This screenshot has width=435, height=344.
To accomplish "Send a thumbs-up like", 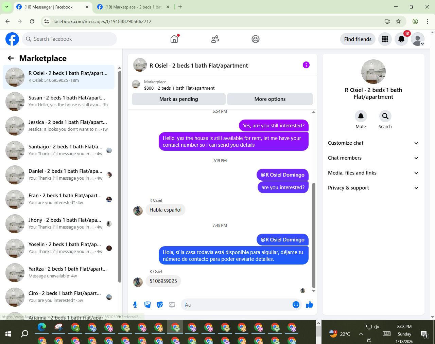I will pos(309,305).
